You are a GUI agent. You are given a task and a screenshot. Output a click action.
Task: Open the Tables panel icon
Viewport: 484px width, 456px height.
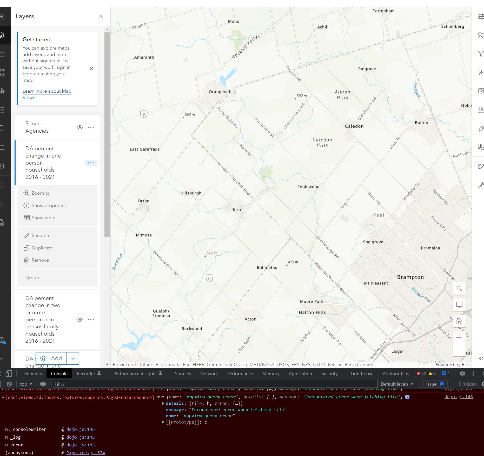coord(3,54)
